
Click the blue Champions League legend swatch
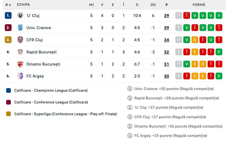[x=9, y=90]
